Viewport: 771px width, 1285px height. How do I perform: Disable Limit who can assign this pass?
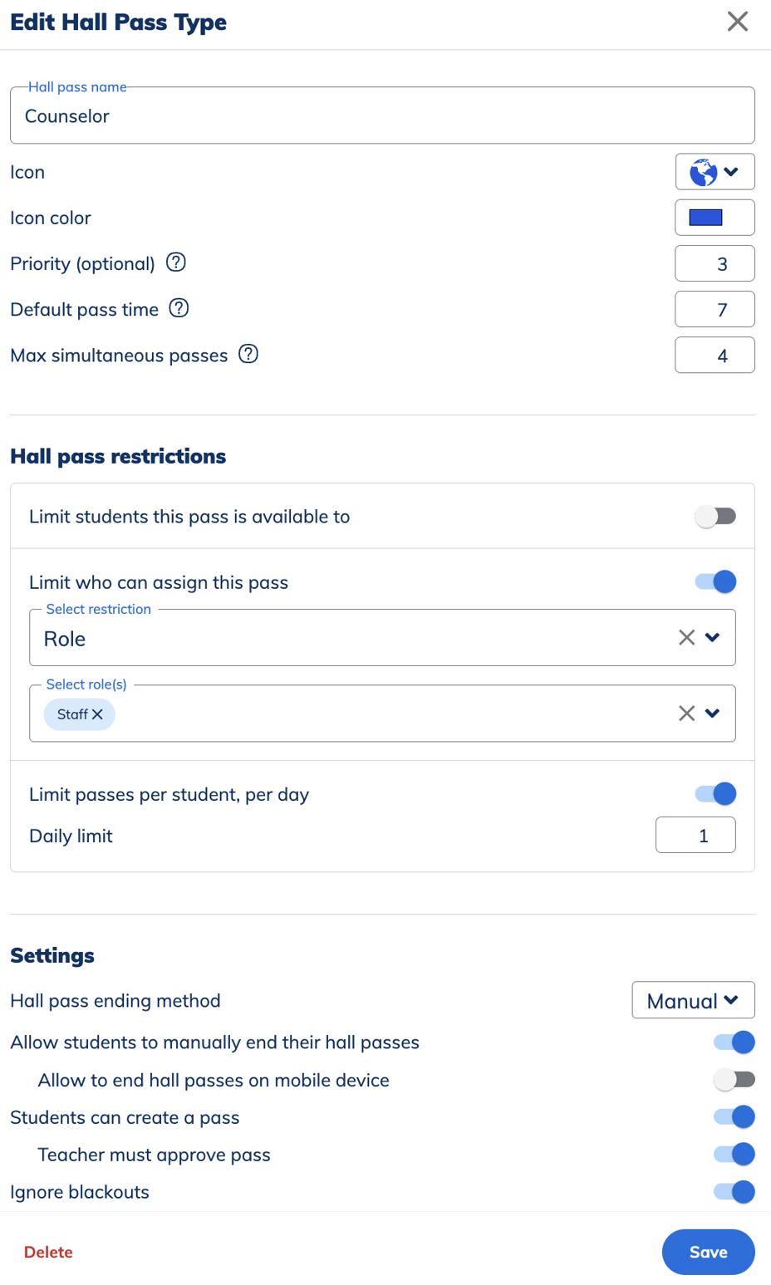pos(715,581)
